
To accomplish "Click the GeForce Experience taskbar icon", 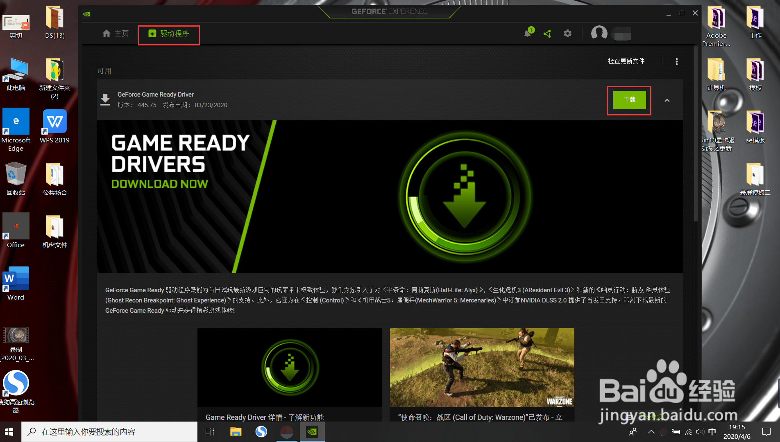I will click(312, 432).
